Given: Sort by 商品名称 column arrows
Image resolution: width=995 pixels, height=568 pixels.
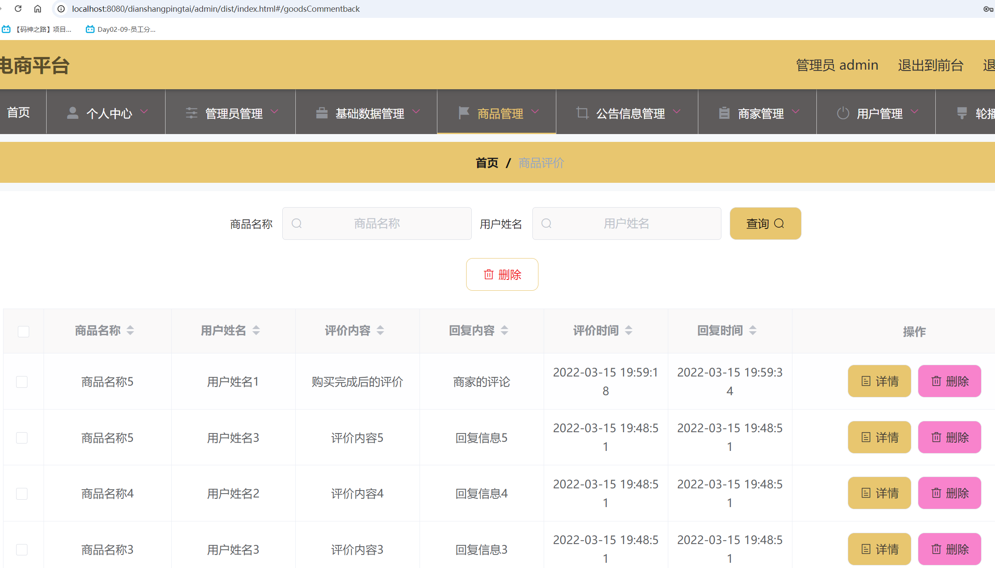Looking at the screenshot, I should 130,330.
